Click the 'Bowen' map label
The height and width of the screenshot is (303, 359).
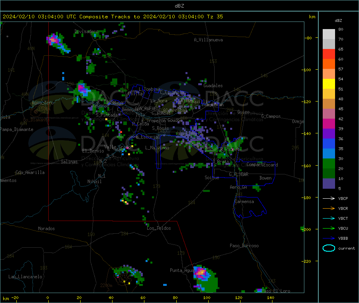tap(265, 178)
